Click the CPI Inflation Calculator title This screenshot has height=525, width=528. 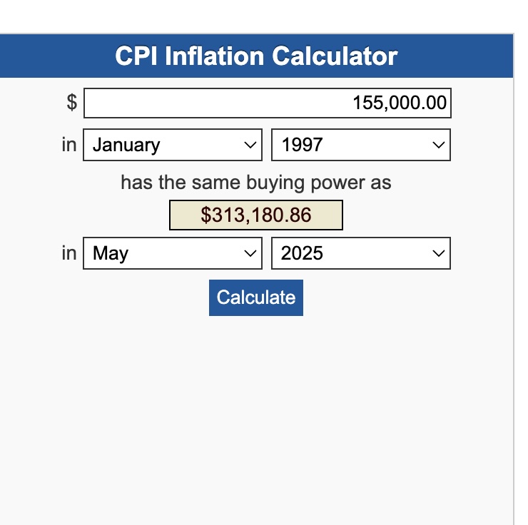pos(256,56)
